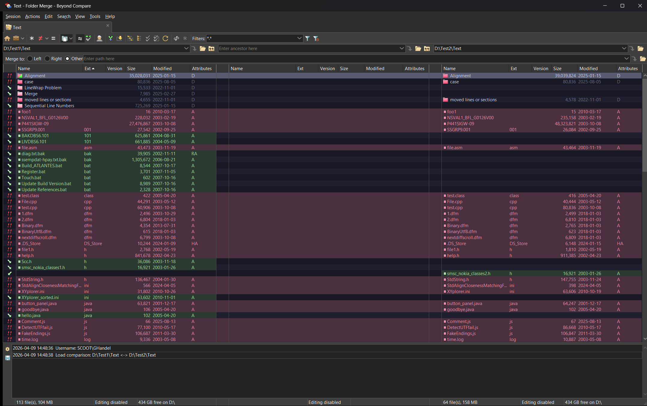Screen dimensions: 647x406
Task: Open the Home view icon
Action: (7, 38)
